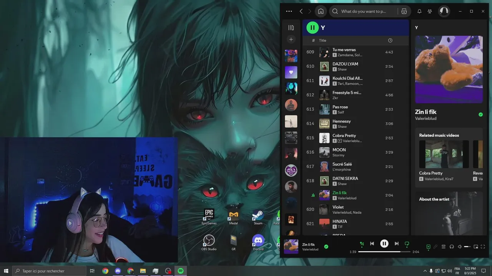Adjust the Spotify volume slider
The image size is (492, 276).
coord(467,246)
